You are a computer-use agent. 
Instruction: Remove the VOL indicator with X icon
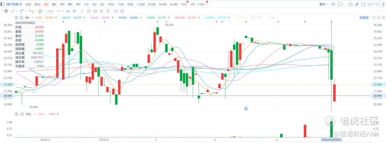[x=22, y=114]
